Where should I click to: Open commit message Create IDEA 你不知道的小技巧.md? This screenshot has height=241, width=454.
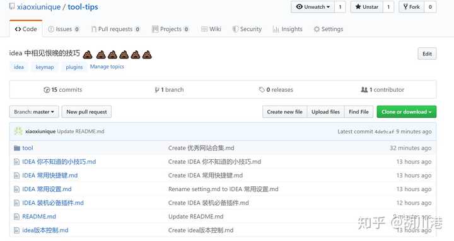coord(214,162)
